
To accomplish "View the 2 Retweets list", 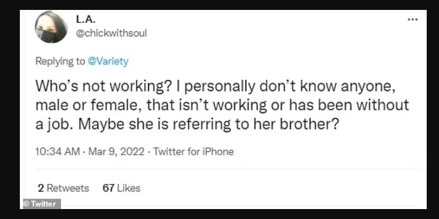I will click(63, 188).
